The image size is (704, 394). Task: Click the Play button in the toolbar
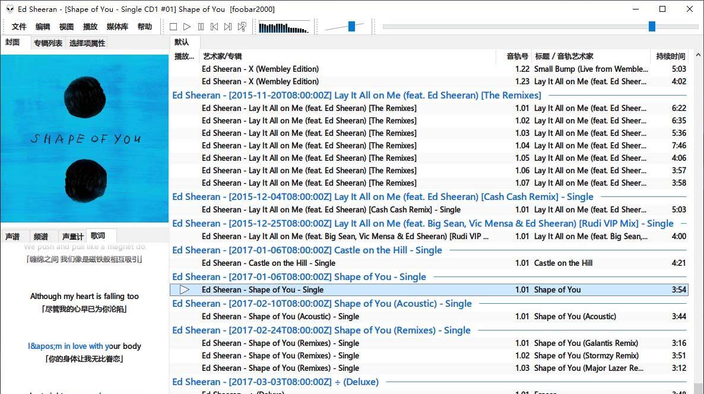click(x=187, y=27)
